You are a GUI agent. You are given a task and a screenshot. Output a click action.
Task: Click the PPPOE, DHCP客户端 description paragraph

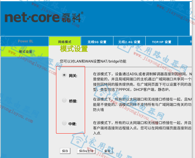point(143,82)
